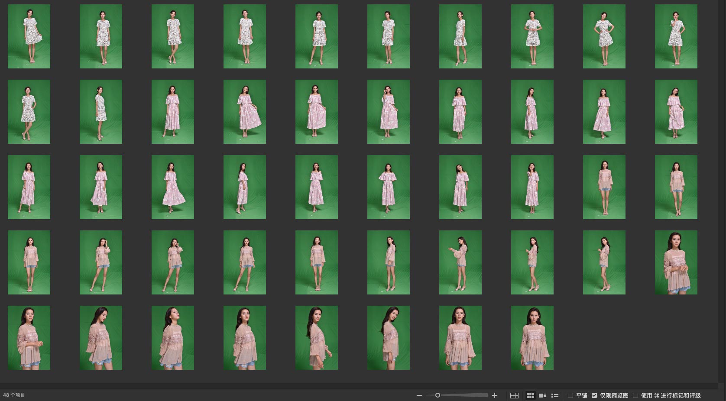Viewport: 726px width, 401px height.
Task: Switch to details view icon
Action: click(542, 395)
